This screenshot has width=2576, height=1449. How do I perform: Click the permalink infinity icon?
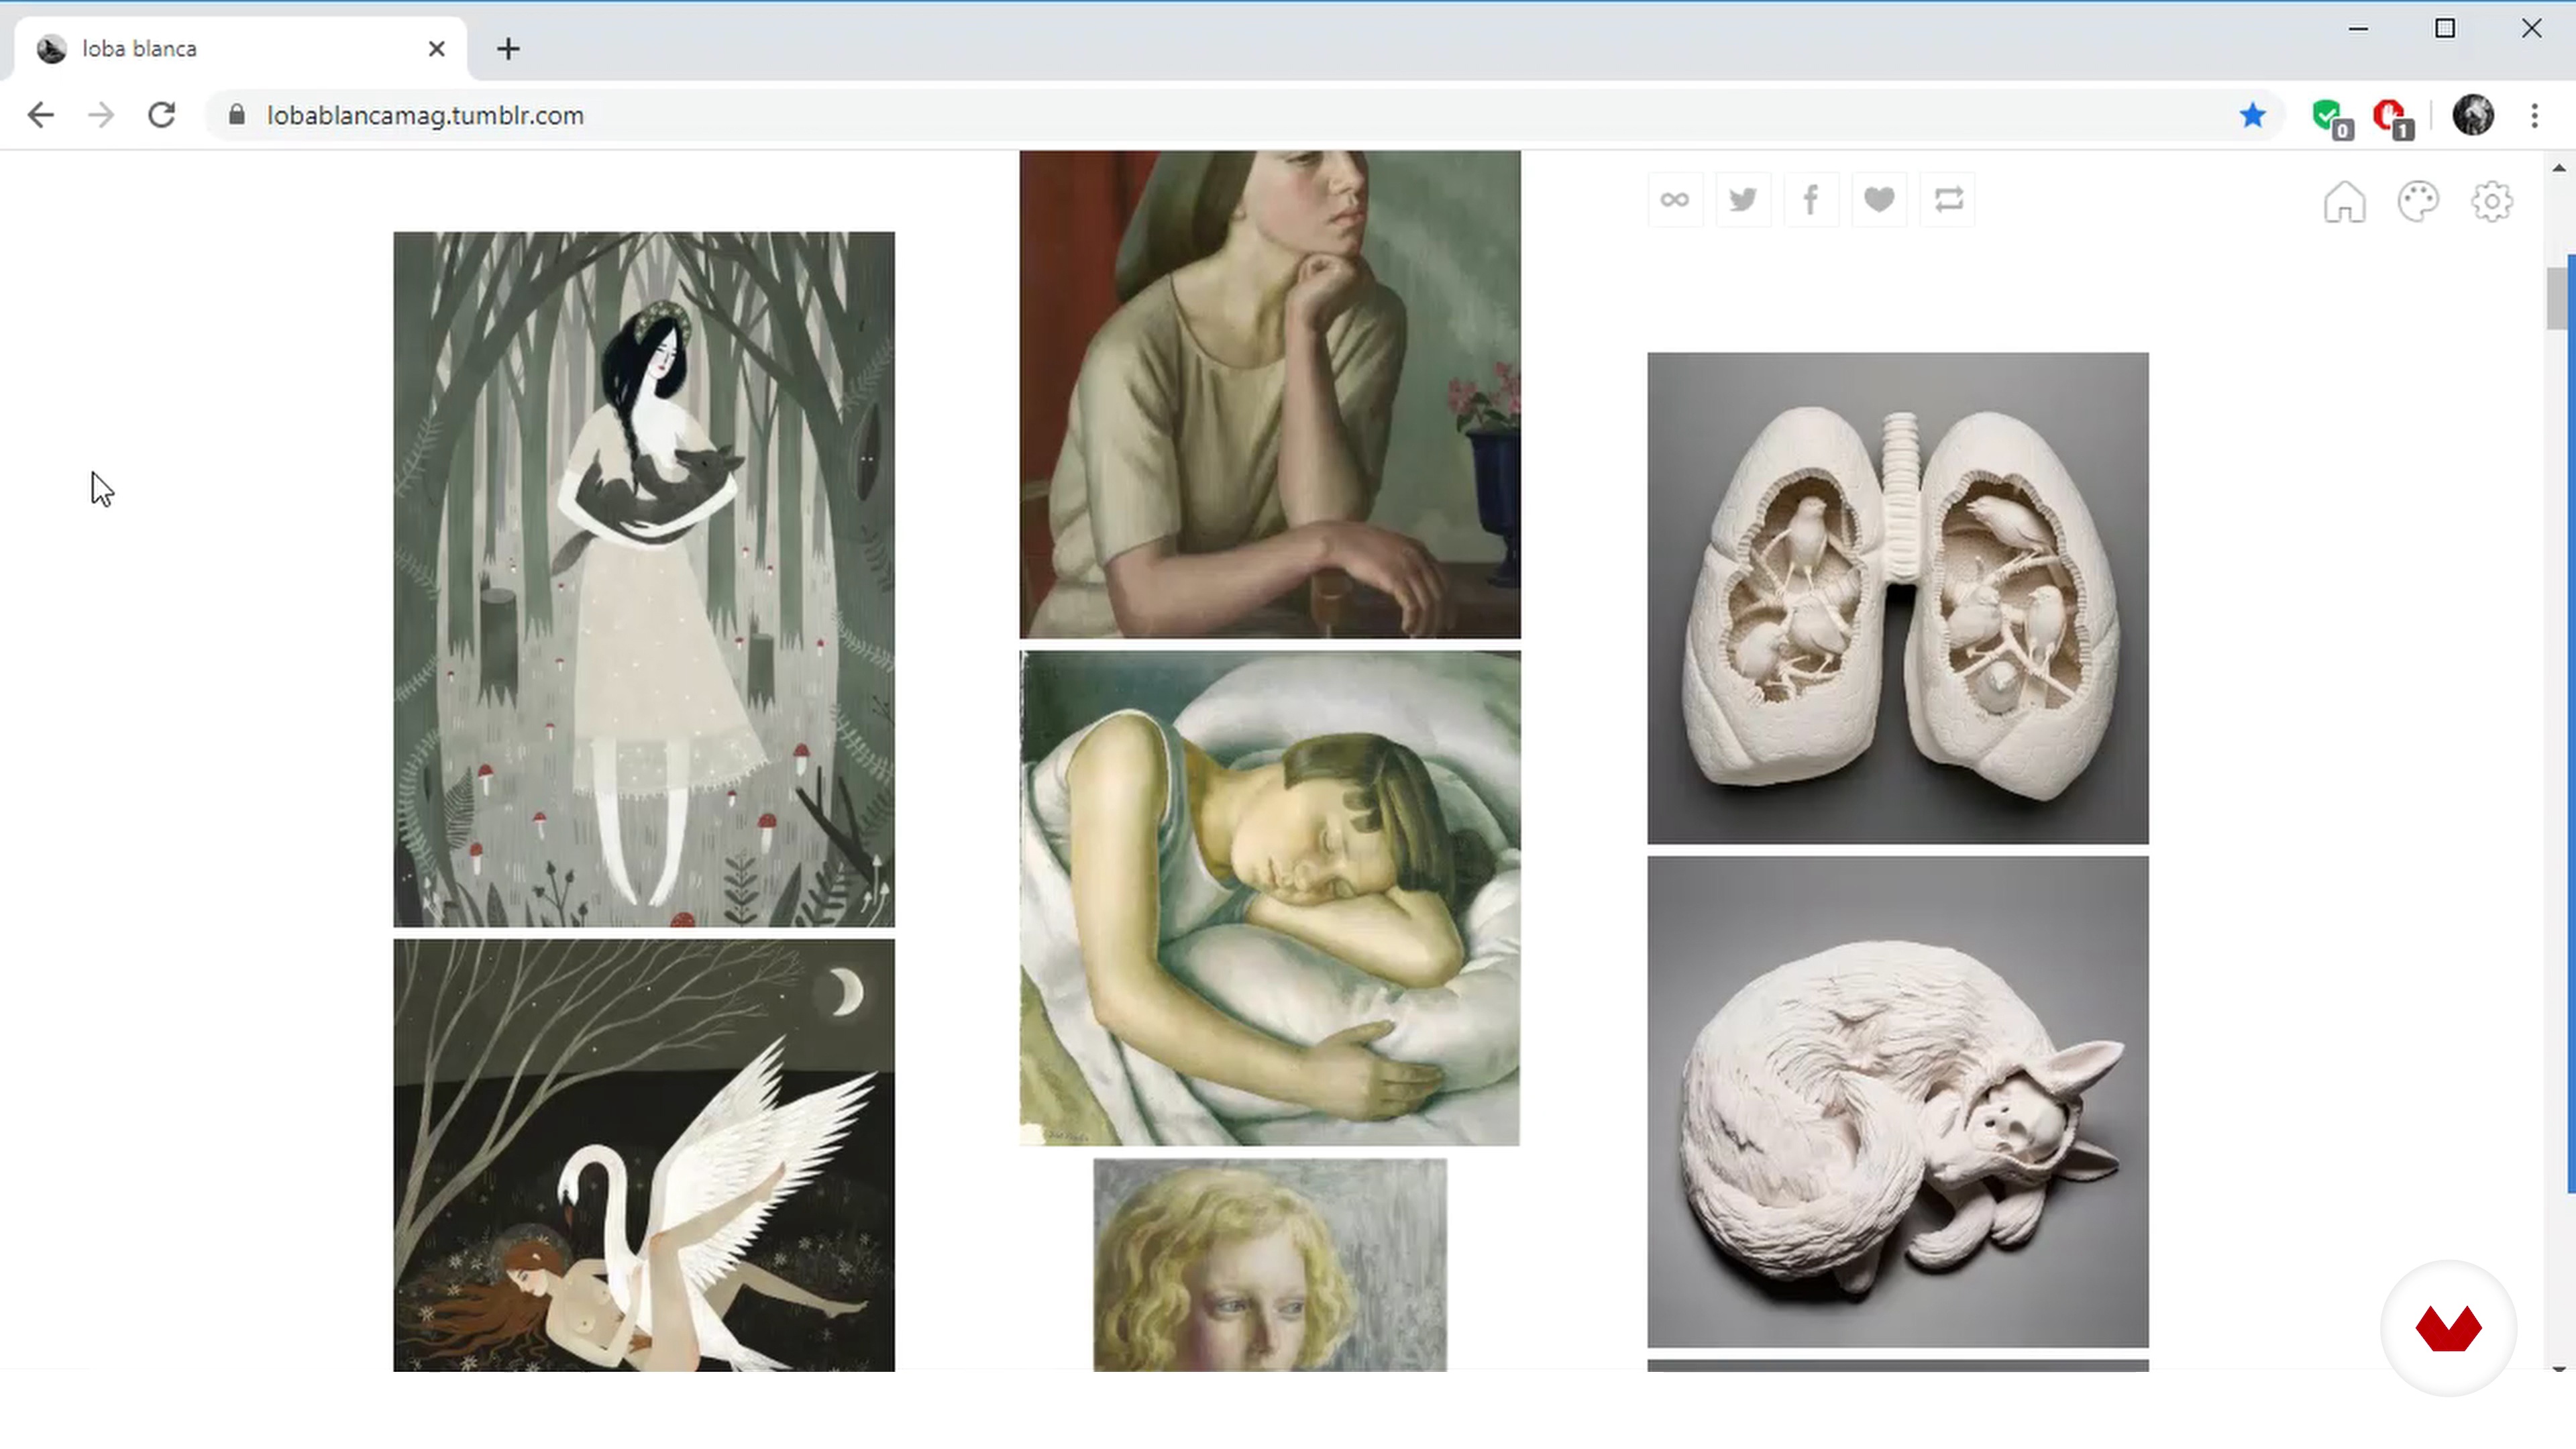[1675, 200]
